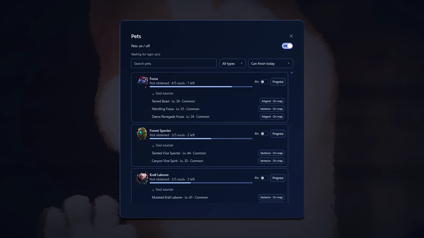Open Progress for Fossa
424x238 pixels.
(278, 82)
